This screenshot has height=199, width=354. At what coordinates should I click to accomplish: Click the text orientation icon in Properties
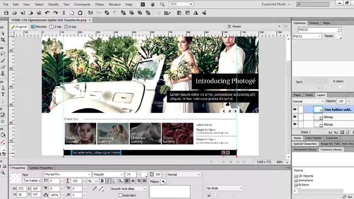[x=121, y=181]
